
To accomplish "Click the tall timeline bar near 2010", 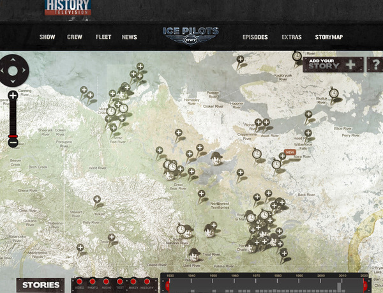I will [339, 288].
